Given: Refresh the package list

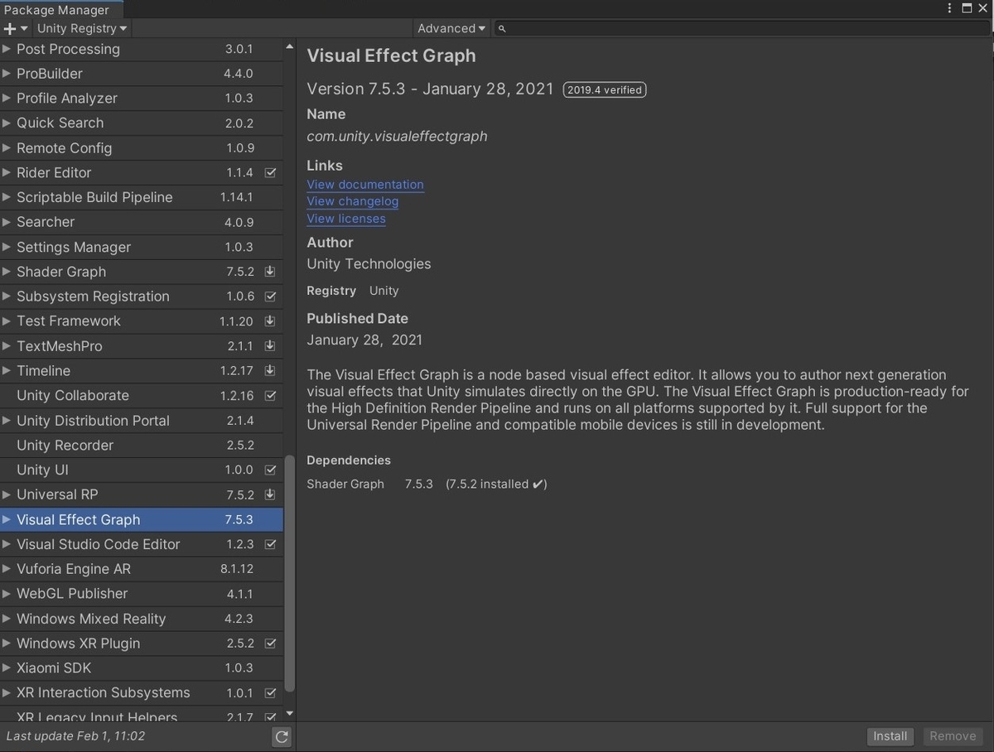Looking at the screenshot, I should (282, 736).
